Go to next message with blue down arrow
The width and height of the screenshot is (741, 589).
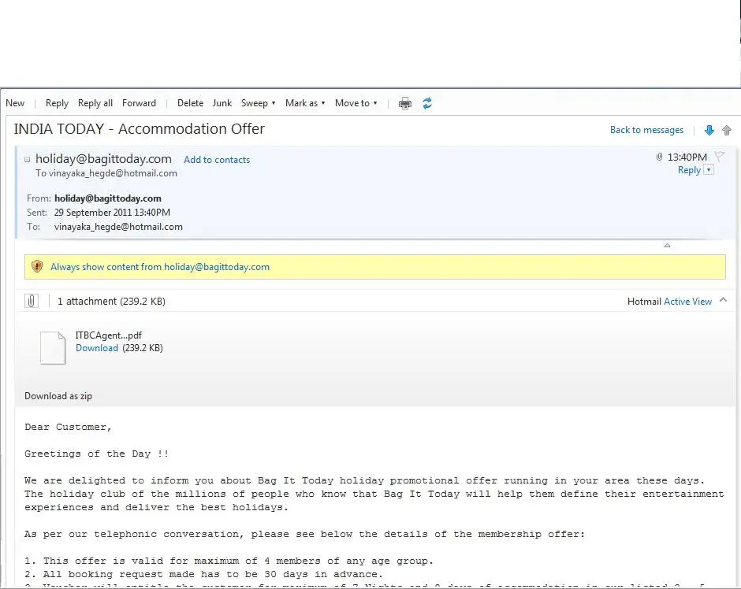709,131
